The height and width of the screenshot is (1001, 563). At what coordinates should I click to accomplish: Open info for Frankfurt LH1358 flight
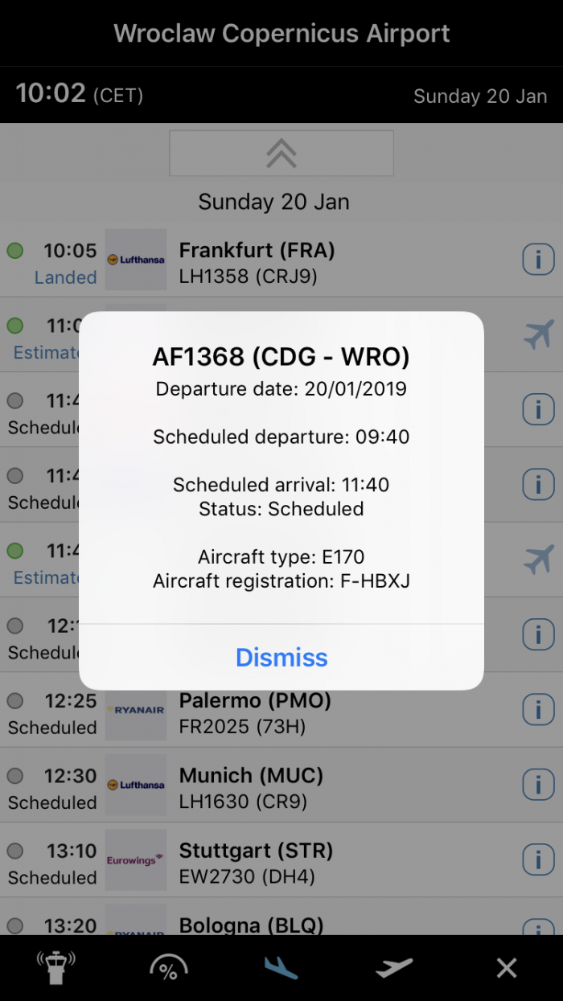(538, 260)
